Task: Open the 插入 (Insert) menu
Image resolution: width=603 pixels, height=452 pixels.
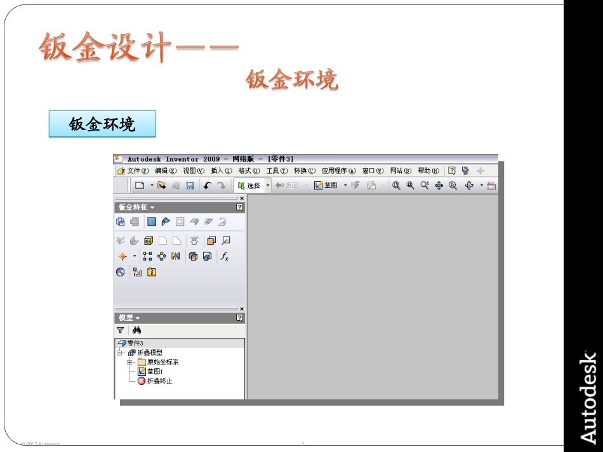Action: tap(221, 171)
